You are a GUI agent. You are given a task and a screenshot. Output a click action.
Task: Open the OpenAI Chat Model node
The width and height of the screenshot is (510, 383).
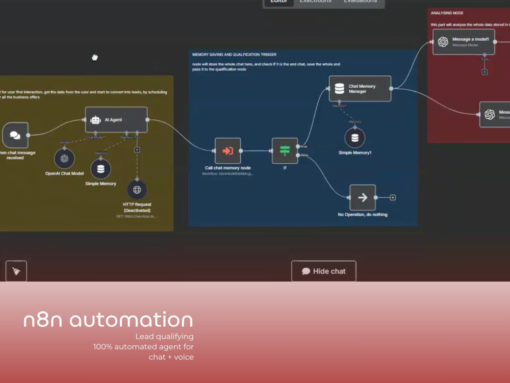pos(64,159)
